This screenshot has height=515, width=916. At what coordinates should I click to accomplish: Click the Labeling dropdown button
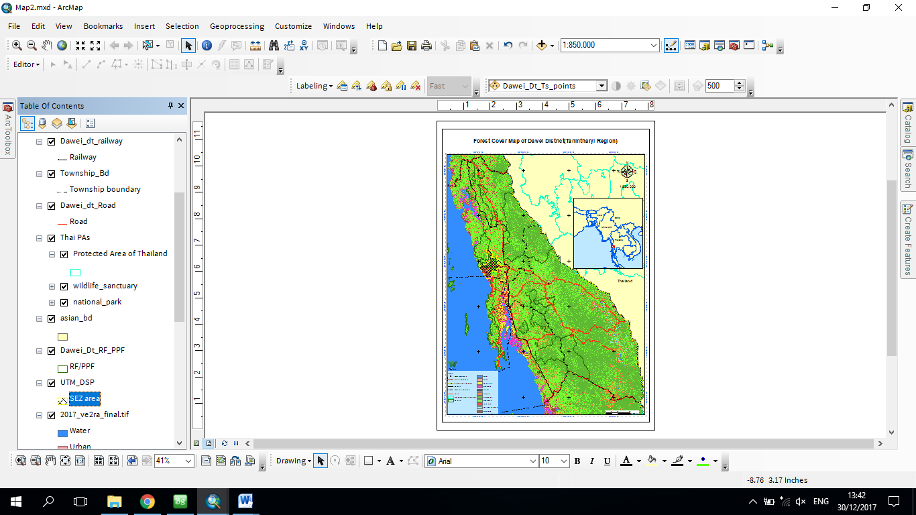[x=314, y=86]
